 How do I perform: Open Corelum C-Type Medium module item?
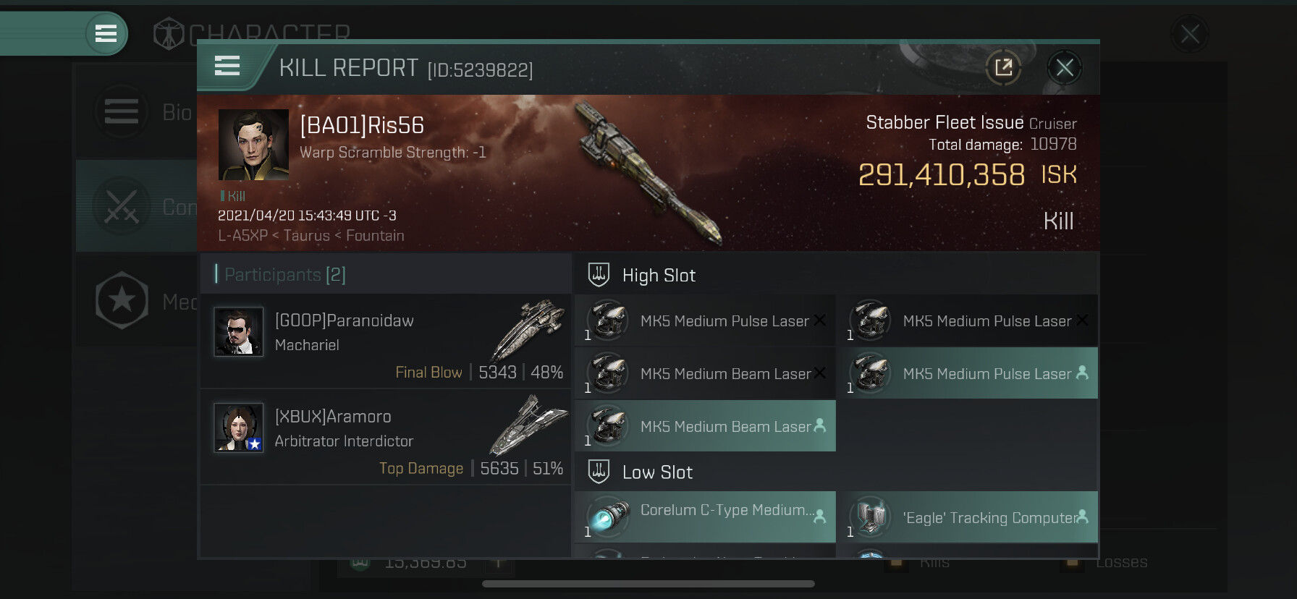coord(706,517)
